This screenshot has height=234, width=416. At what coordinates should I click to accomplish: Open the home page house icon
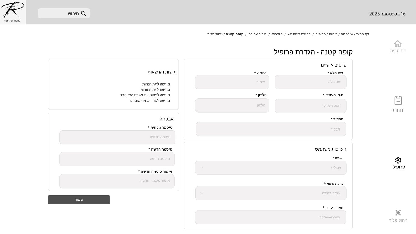click(x=398, y=44)
